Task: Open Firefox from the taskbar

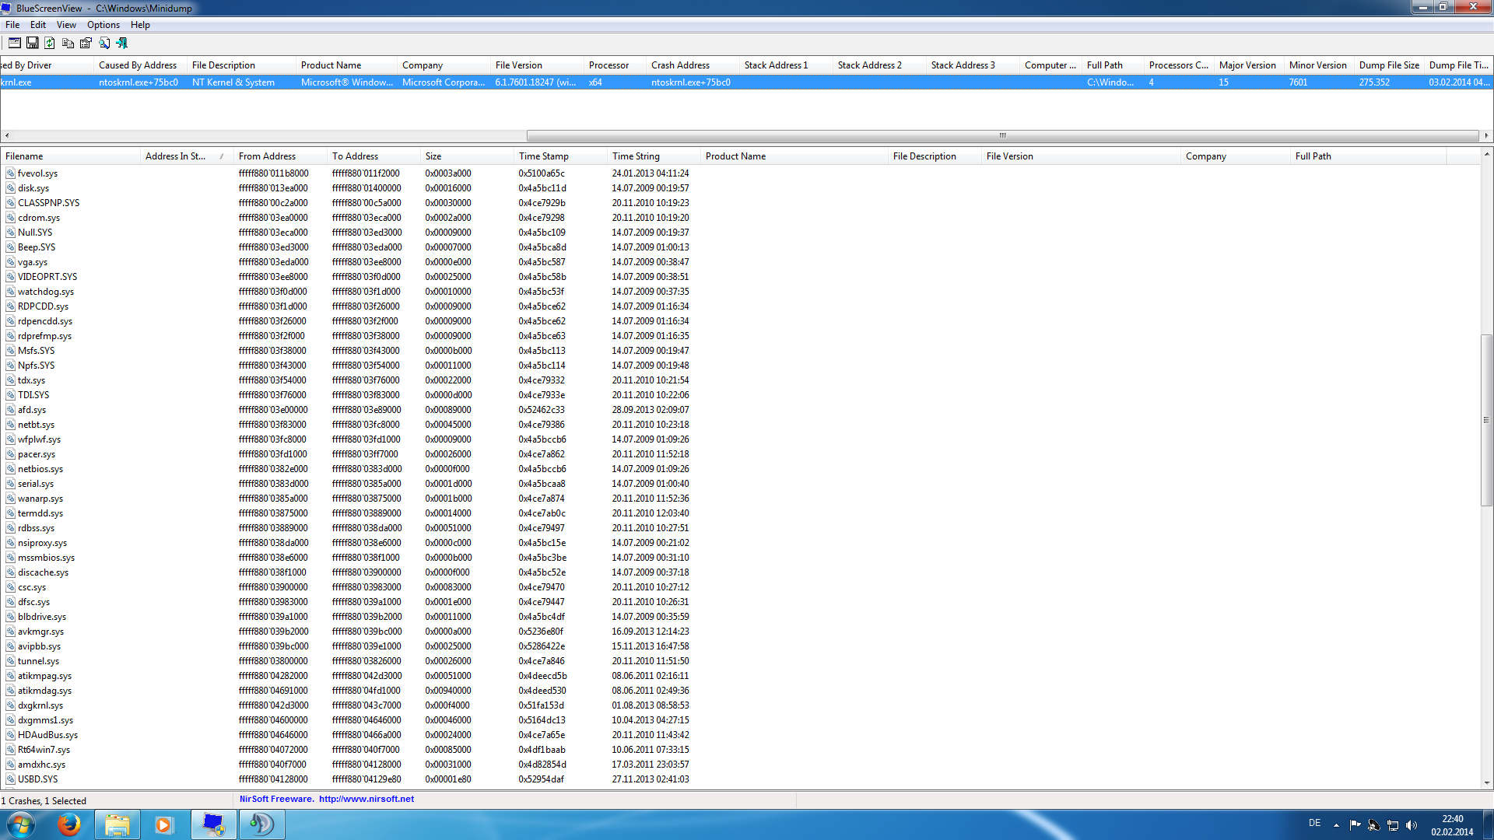Action: [69, 824]
